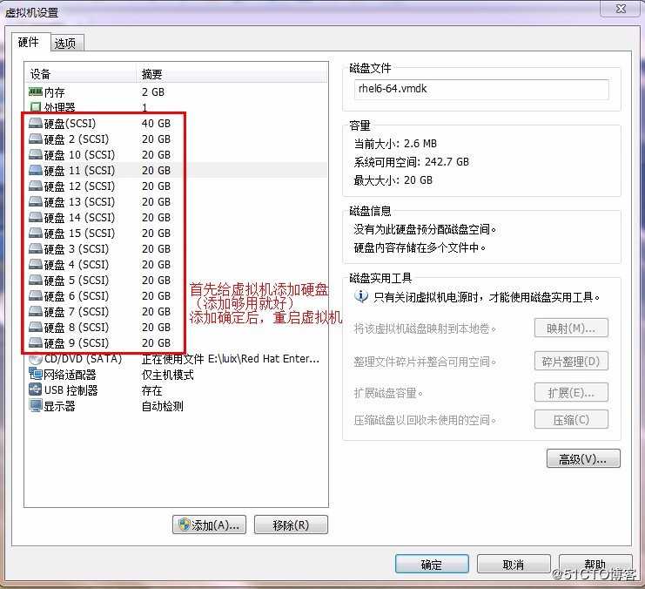Click the rhel6-64.vmdk disk file field
645x589 pixels.
point(481,89)
